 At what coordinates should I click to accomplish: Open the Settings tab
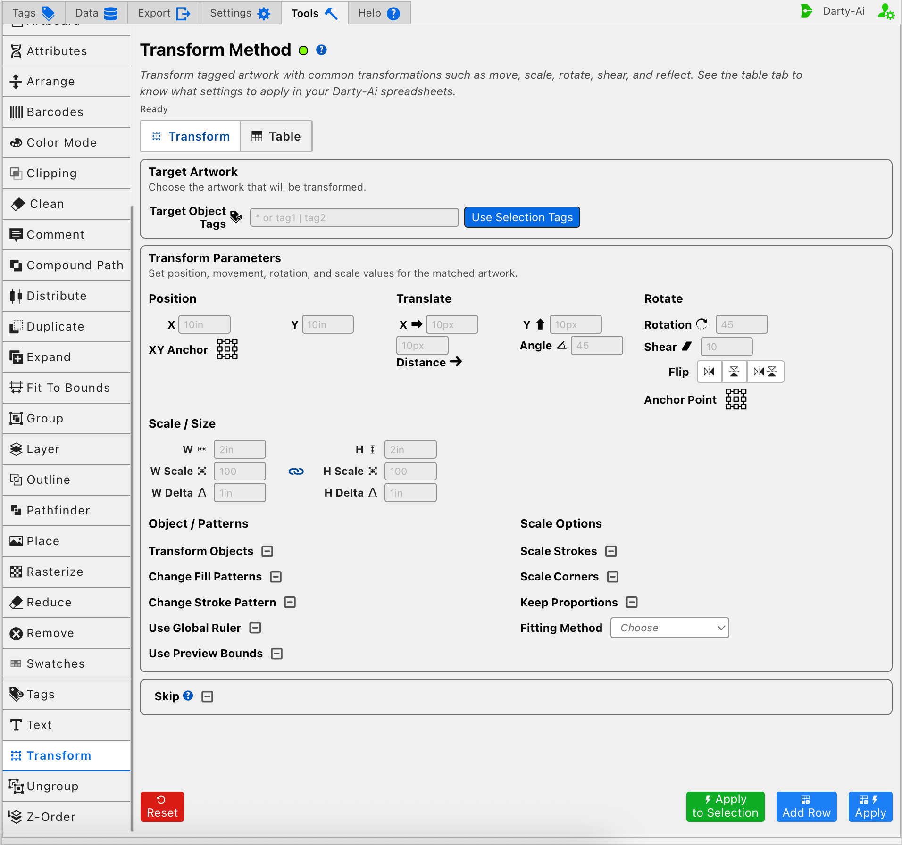(240, 13)
